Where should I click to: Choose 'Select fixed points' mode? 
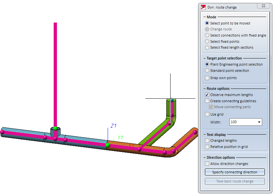207,41
